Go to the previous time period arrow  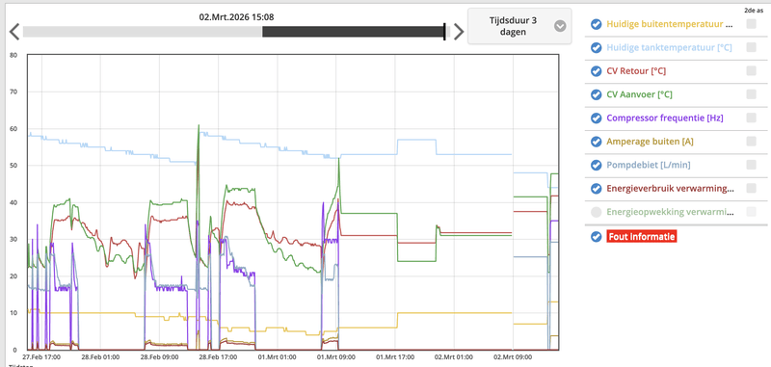(x=14, y=32)
